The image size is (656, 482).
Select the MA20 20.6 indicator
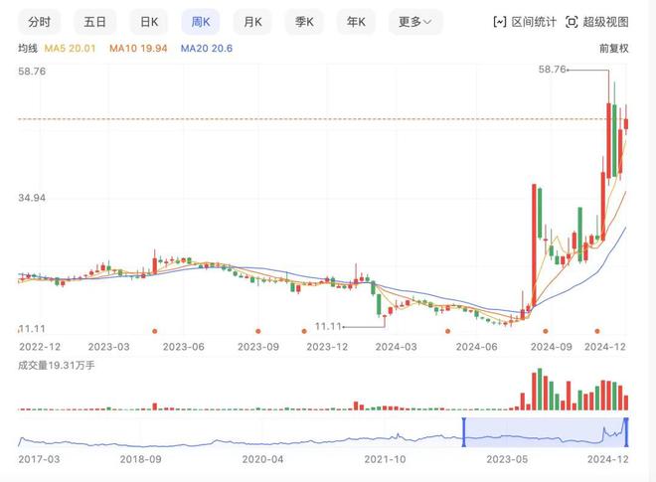(207, 49)
